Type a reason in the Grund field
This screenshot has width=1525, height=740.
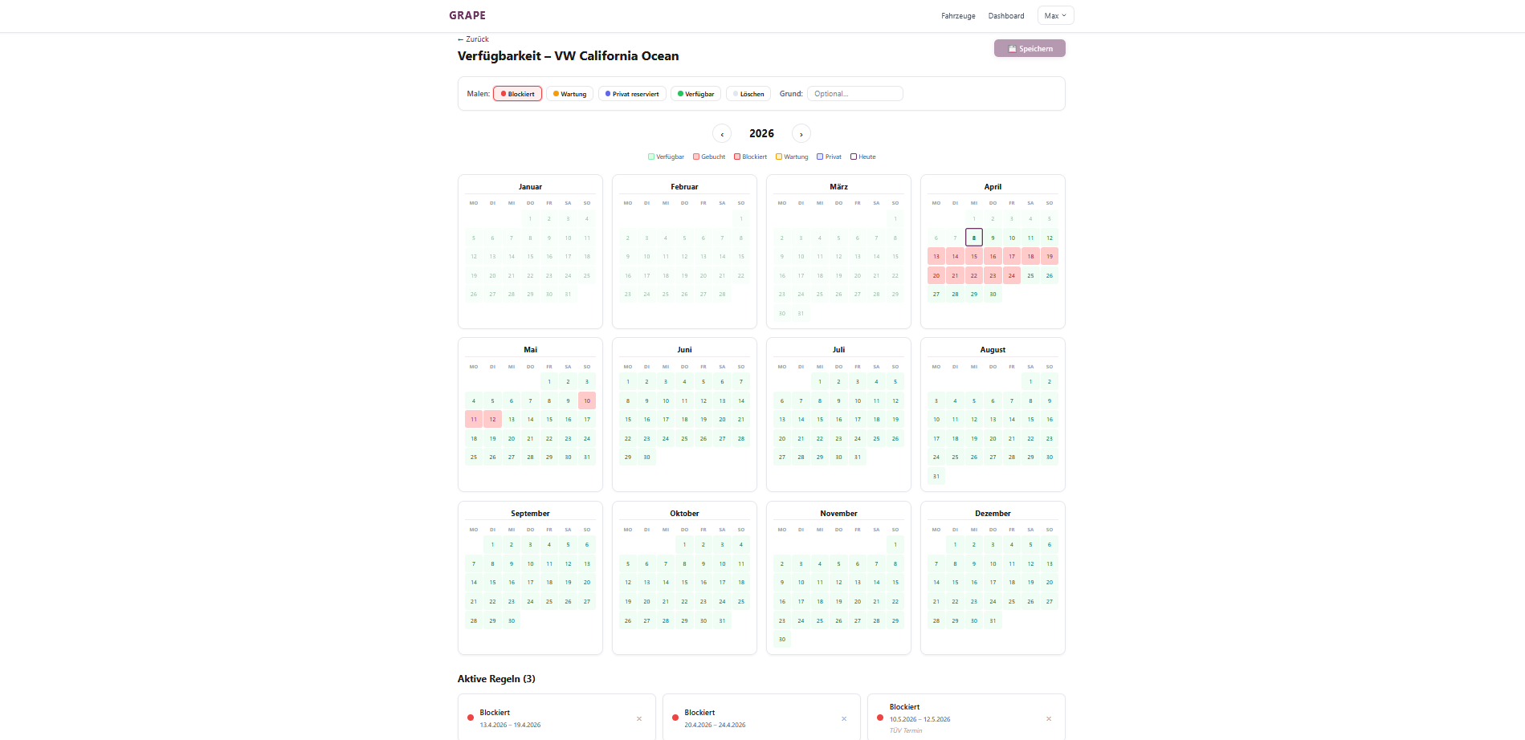pos(854,93)
